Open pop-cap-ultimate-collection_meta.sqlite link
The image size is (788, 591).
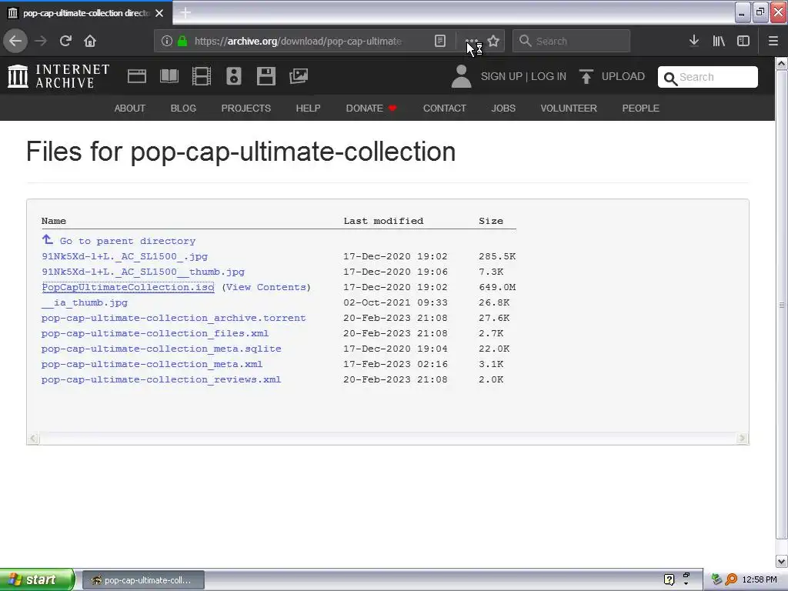click(x=162, y=349)
